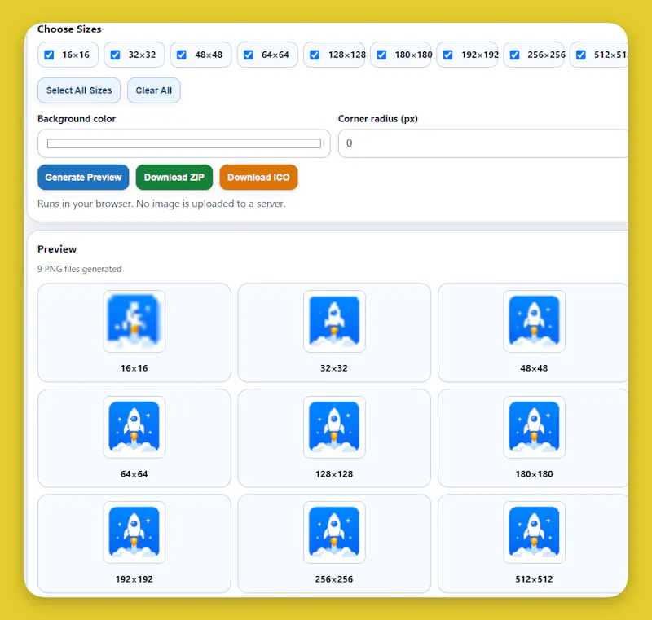The image size is (652, 620).
Task: Disable the 180×180 size checkbox
Action: click(x=381, y=55)
